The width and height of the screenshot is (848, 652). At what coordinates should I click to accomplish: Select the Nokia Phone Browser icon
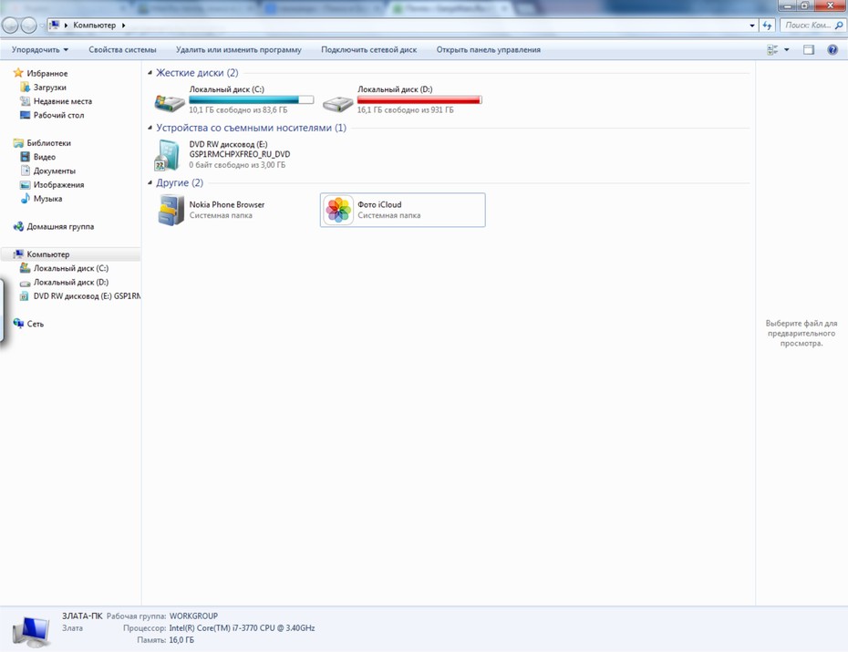pos(171,210)
